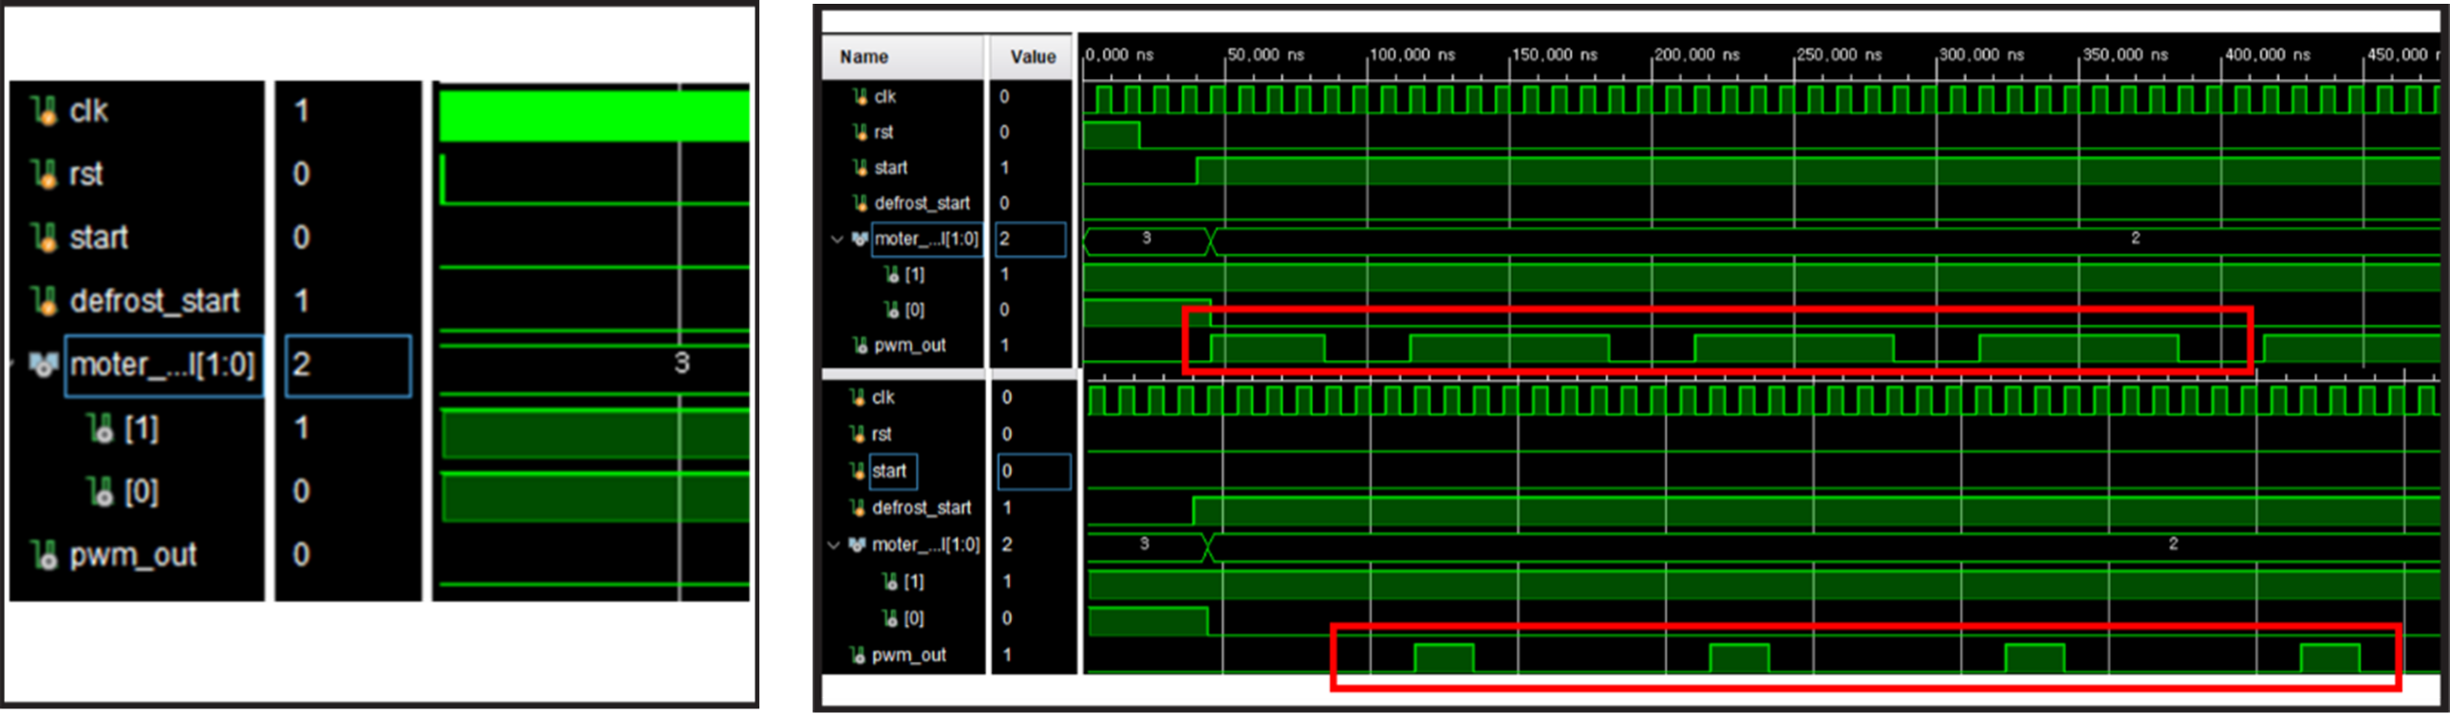Select pwm_out in the lower-right signal list
This screenshot has width=2450, height=714.
click(x=908, y=655)
